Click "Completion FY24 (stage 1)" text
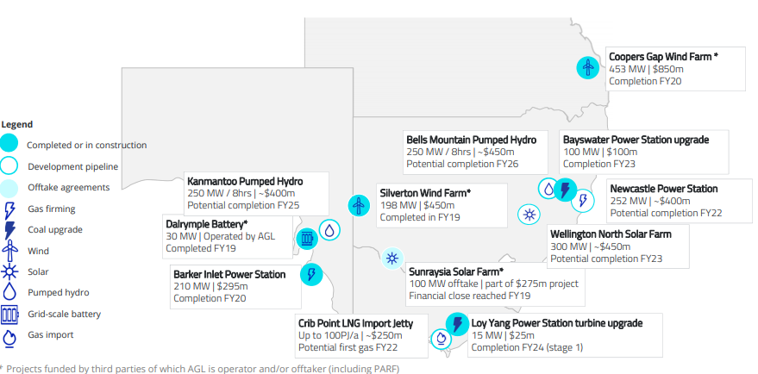 [x=528, y=347]
